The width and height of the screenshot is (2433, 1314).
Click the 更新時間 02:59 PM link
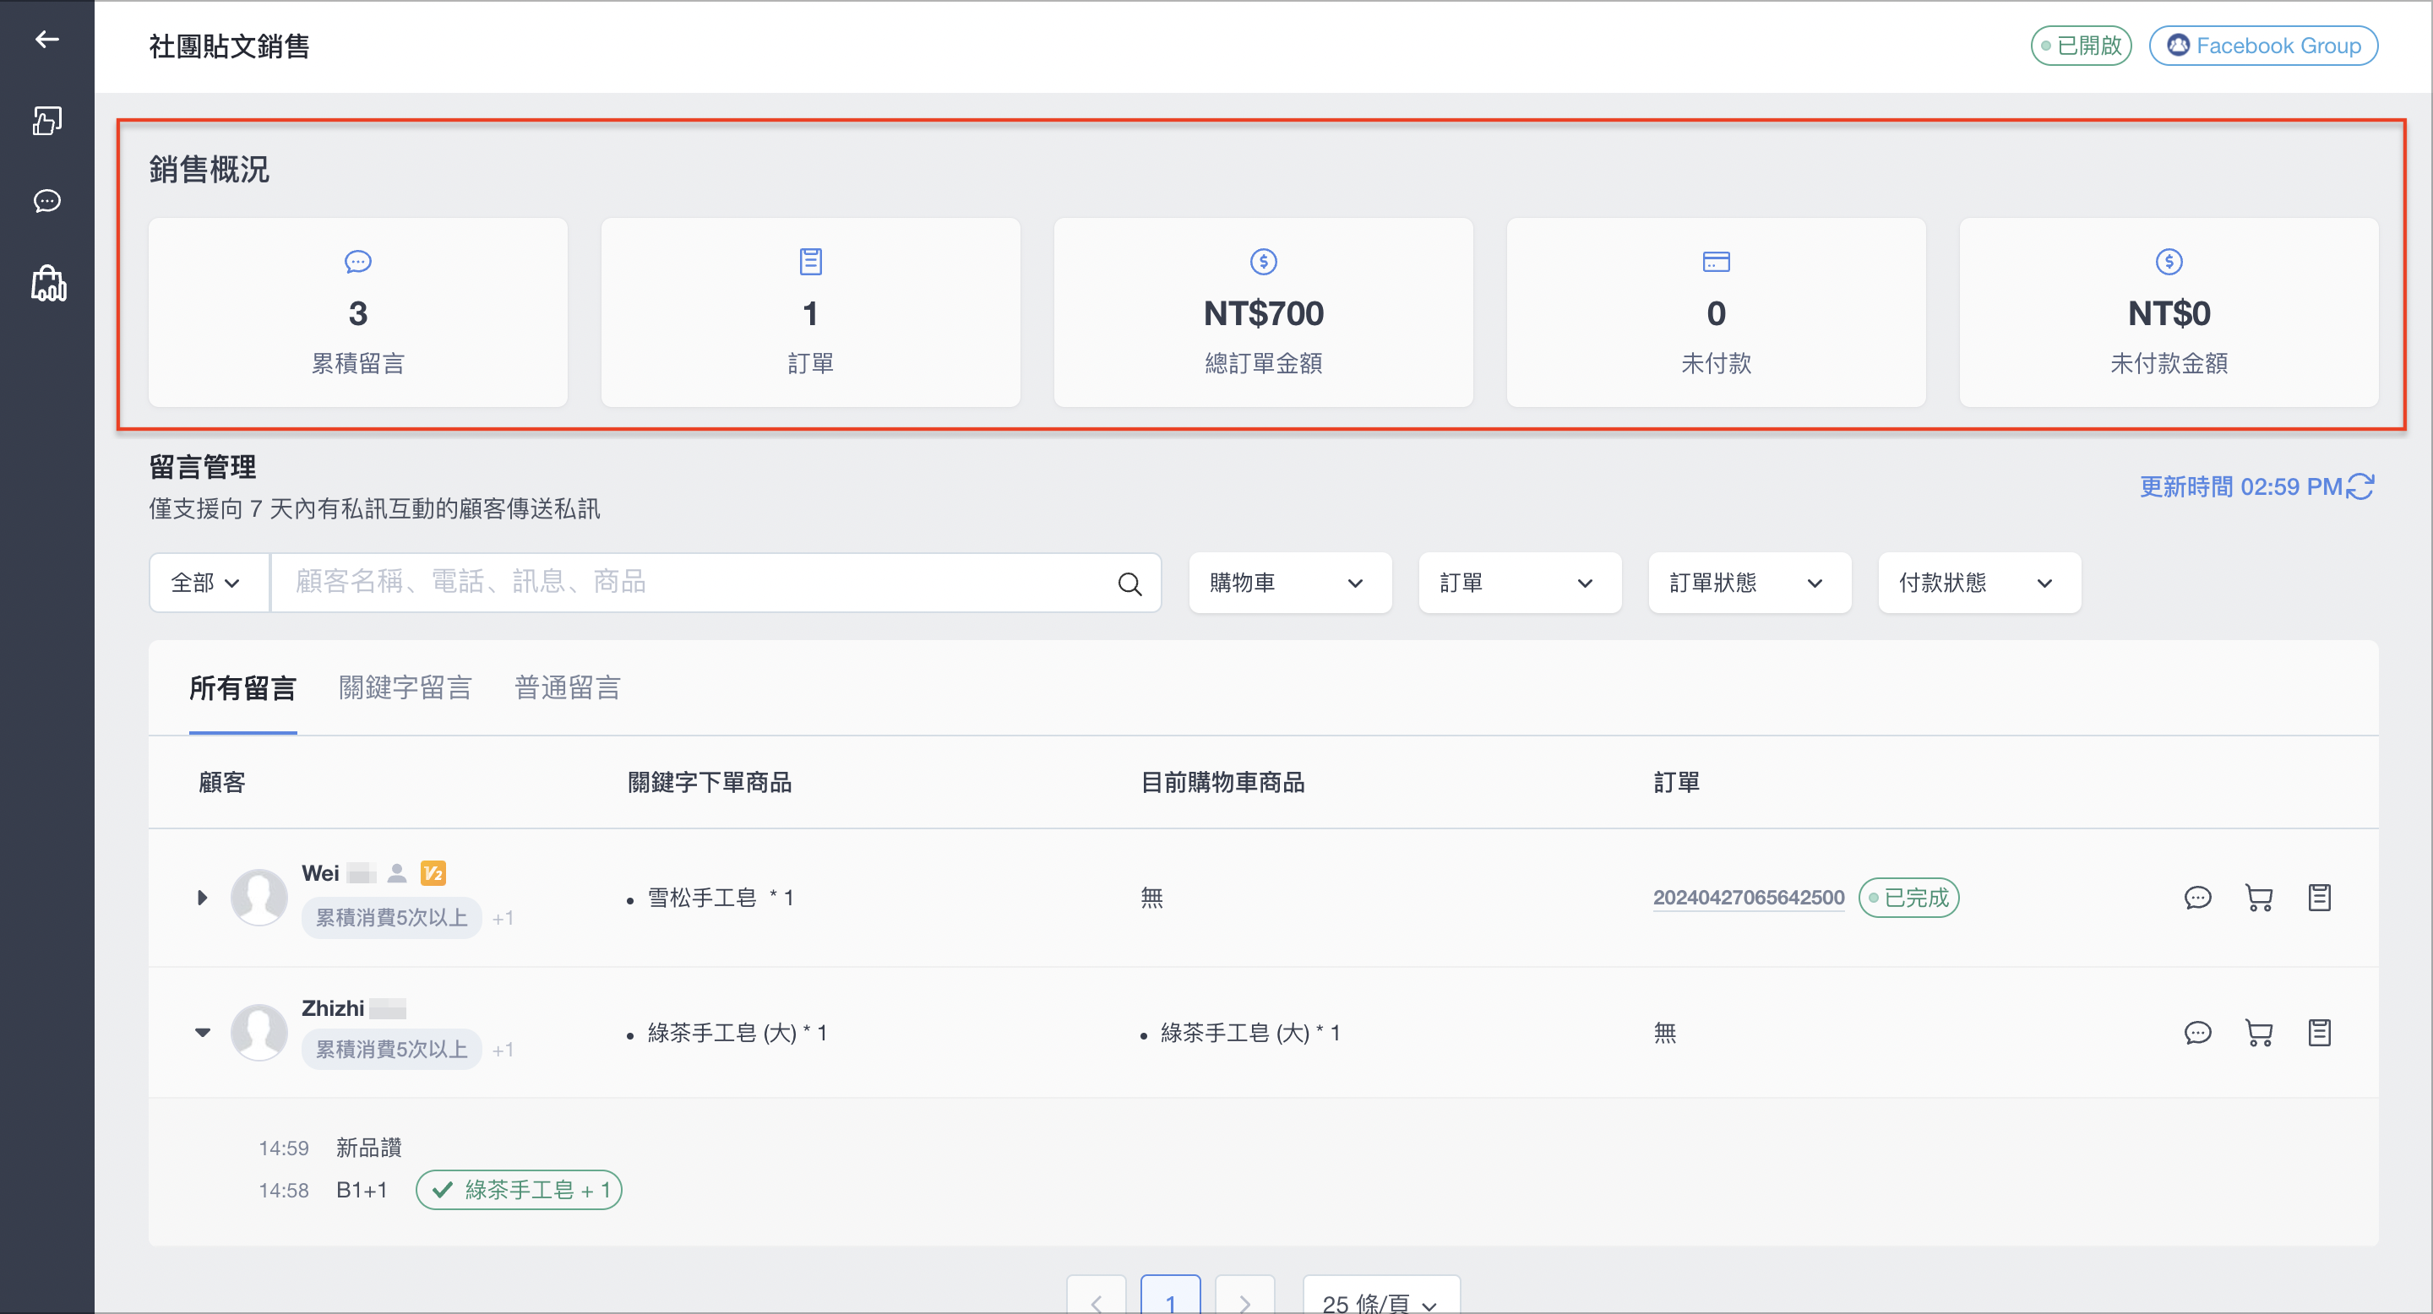pos(2240,487)
